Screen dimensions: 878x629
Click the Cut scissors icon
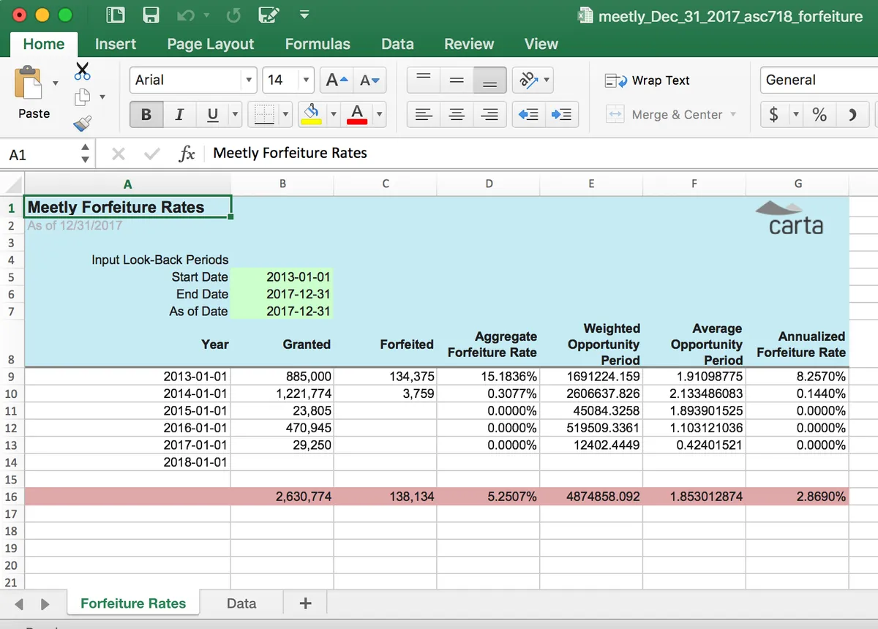click(x=82, y=71)
